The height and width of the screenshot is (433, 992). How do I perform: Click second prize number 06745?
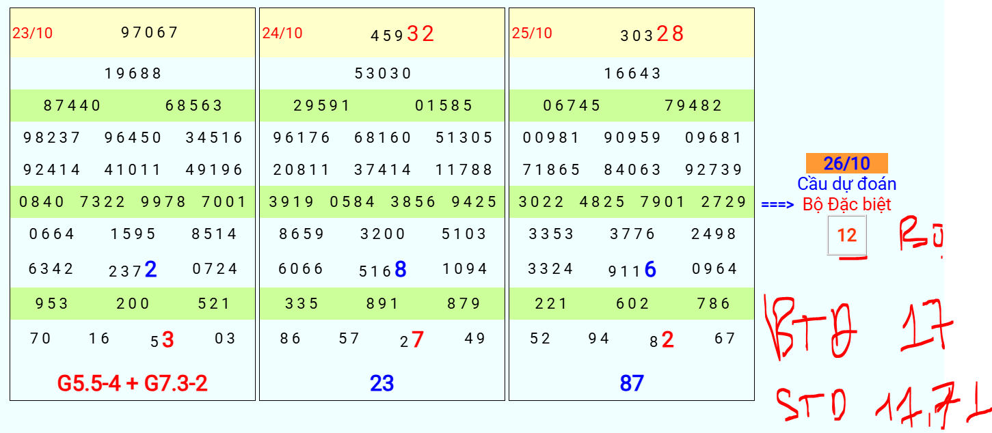pyautogui.click(x=572, y=105)
